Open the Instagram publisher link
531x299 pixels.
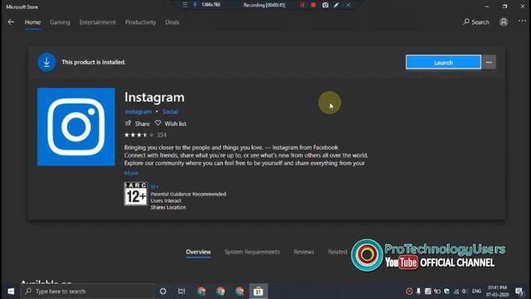point(139,111)
